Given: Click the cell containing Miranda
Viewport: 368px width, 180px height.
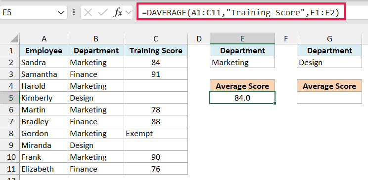Looking at the screenshot, I should 44,145.
